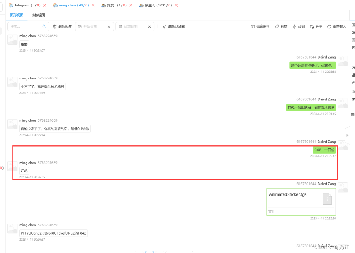Clear the 结束日期 field with X
The width and height of the screenshot is (355, 253).
point(149,27)
